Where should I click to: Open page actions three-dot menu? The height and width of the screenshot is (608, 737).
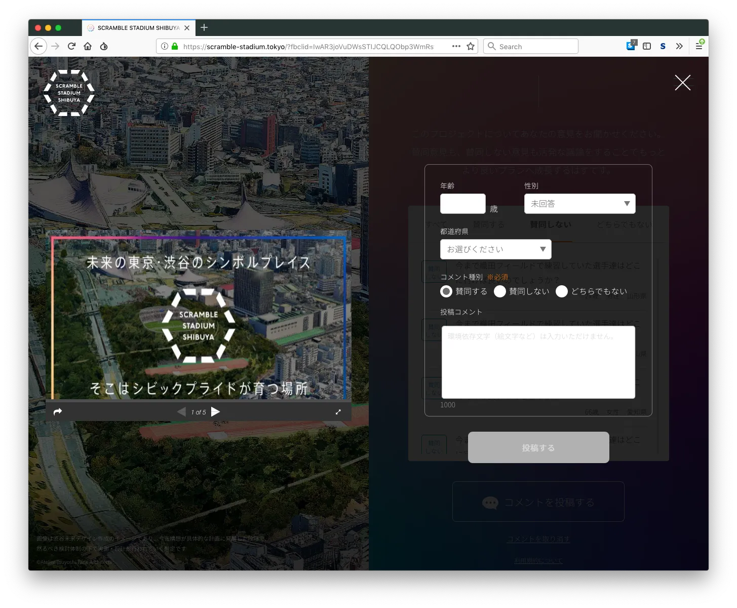click(x=456, y=46)
